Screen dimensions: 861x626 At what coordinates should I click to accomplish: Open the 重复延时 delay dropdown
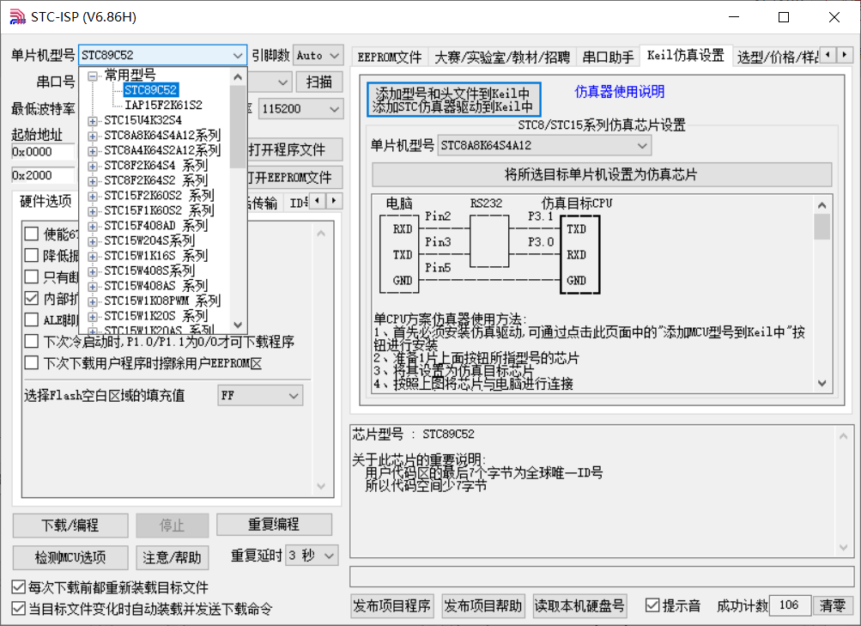(329, 555)
